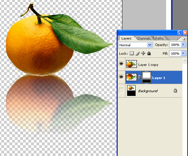Click the padlock icon on the Background layer

coord(175,90)
